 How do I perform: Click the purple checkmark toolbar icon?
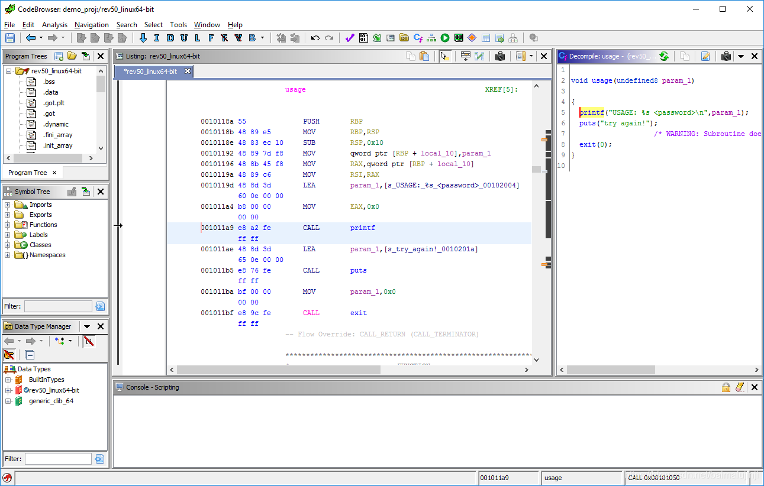coord(349,38)
